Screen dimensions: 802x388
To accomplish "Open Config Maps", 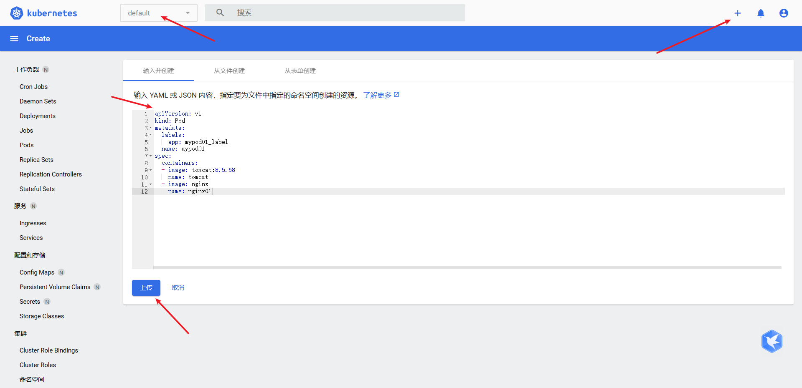I will coord(37,272).
